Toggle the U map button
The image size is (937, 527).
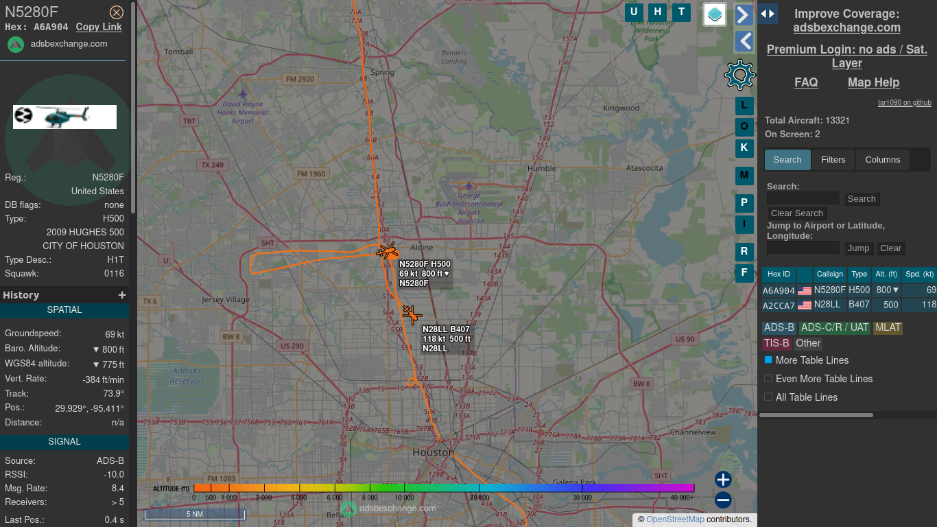(634, 12)
